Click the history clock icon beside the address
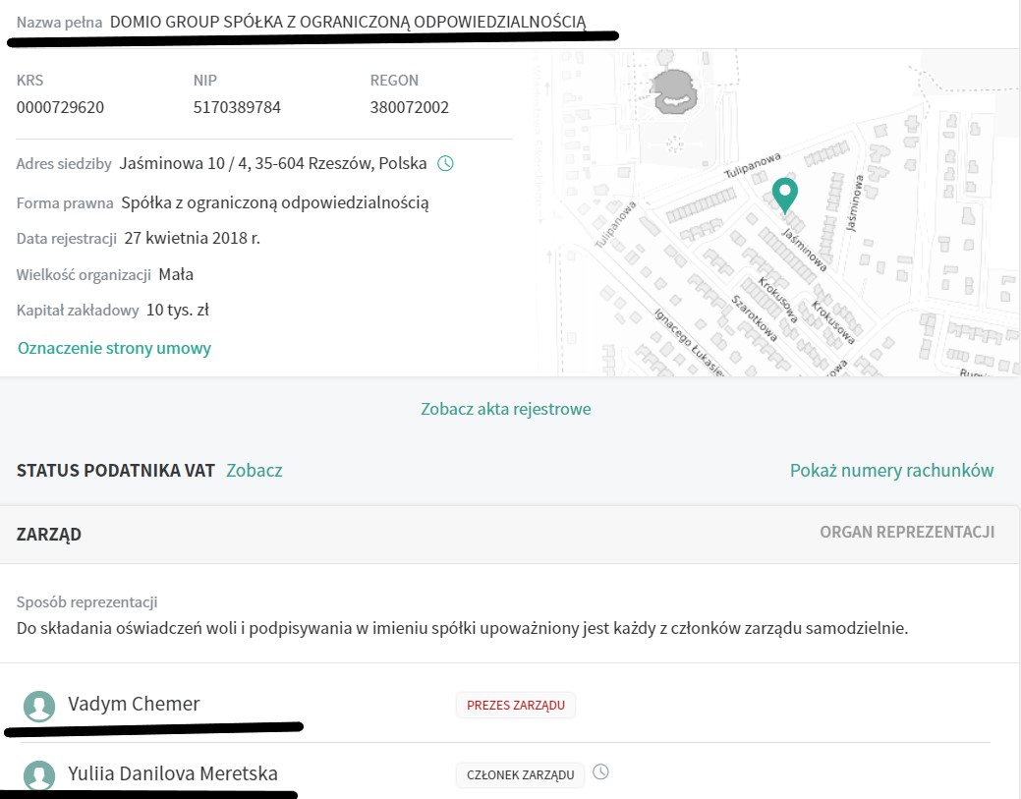 pyautogui.click(x=445, y=163)
